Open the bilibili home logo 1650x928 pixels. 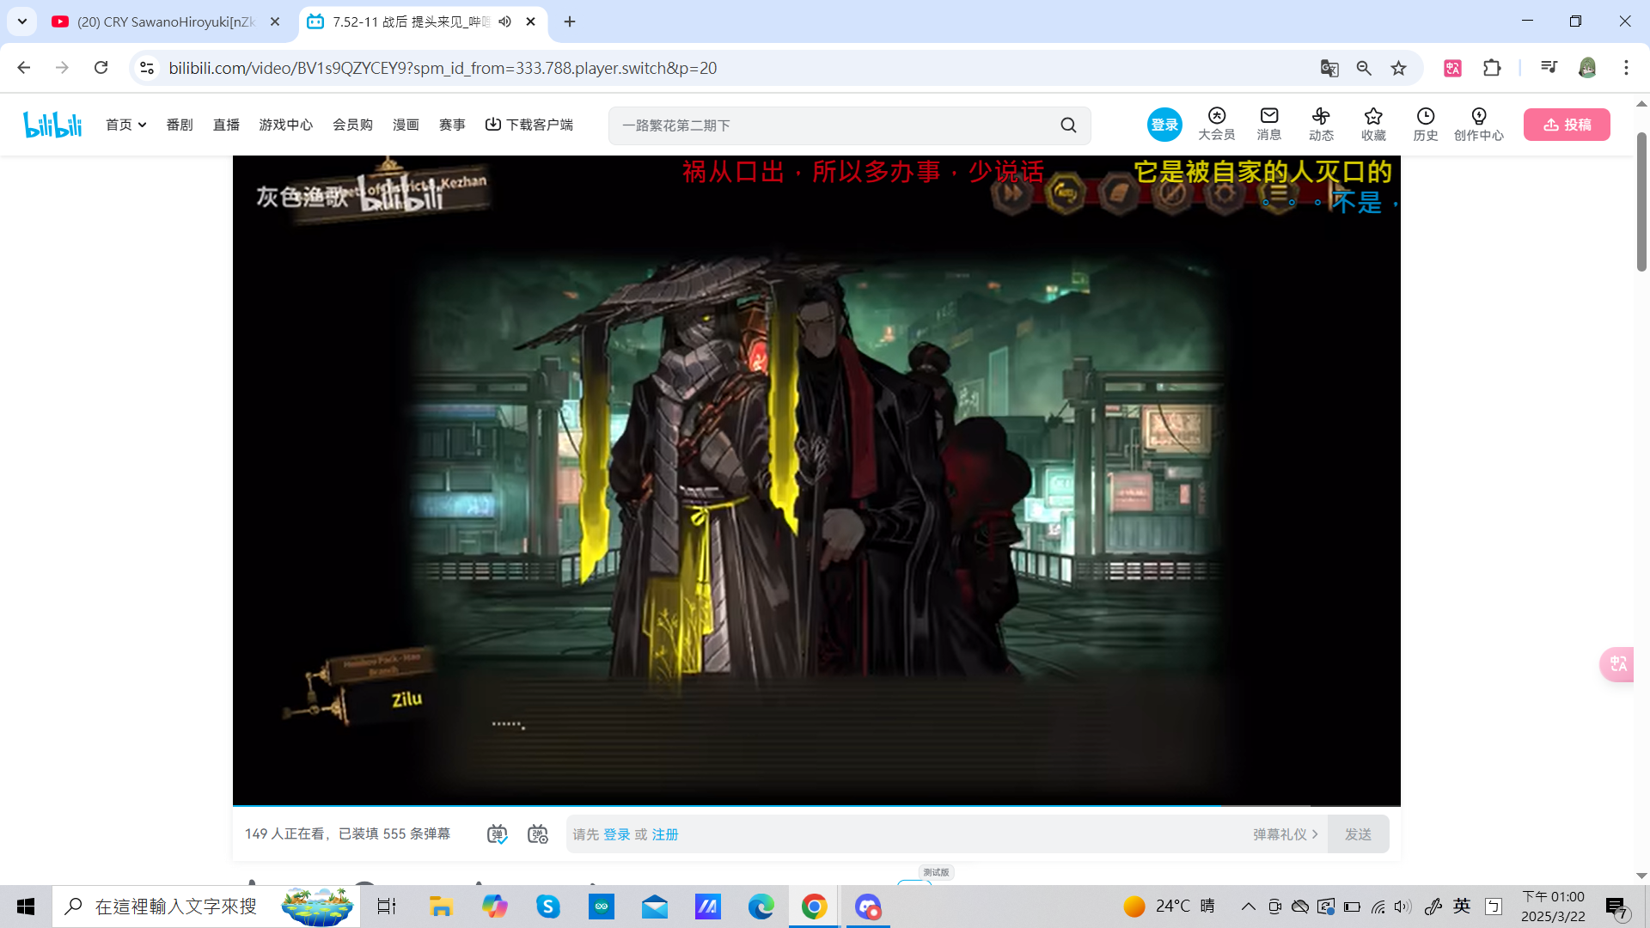52,125
